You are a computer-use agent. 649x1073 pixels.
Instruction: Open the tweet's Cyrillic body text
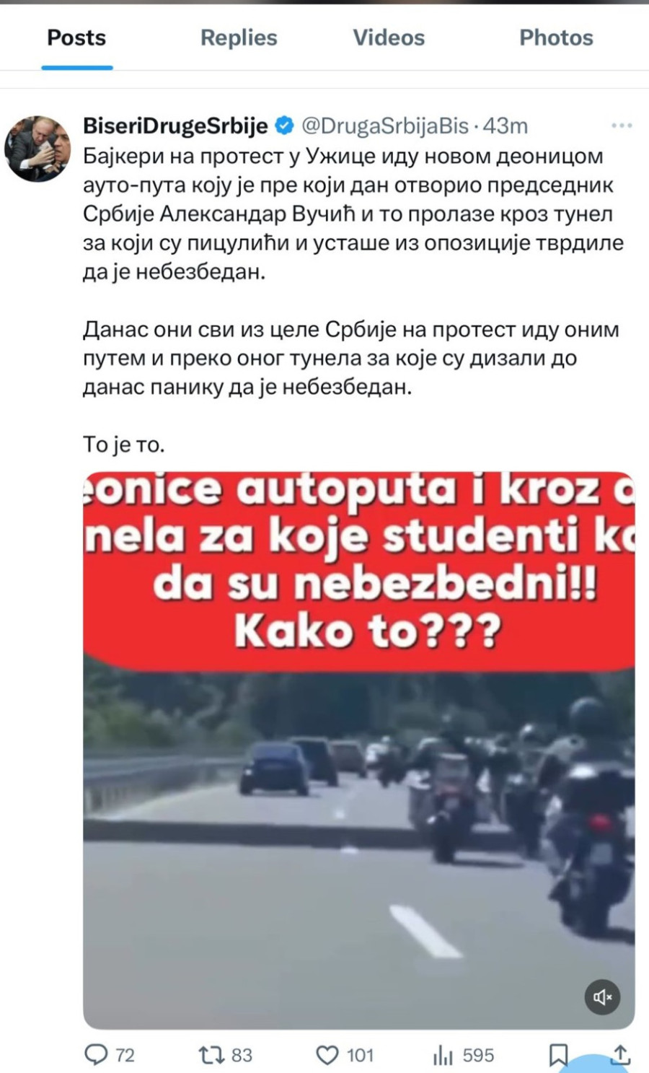click(x=353, y=300)
